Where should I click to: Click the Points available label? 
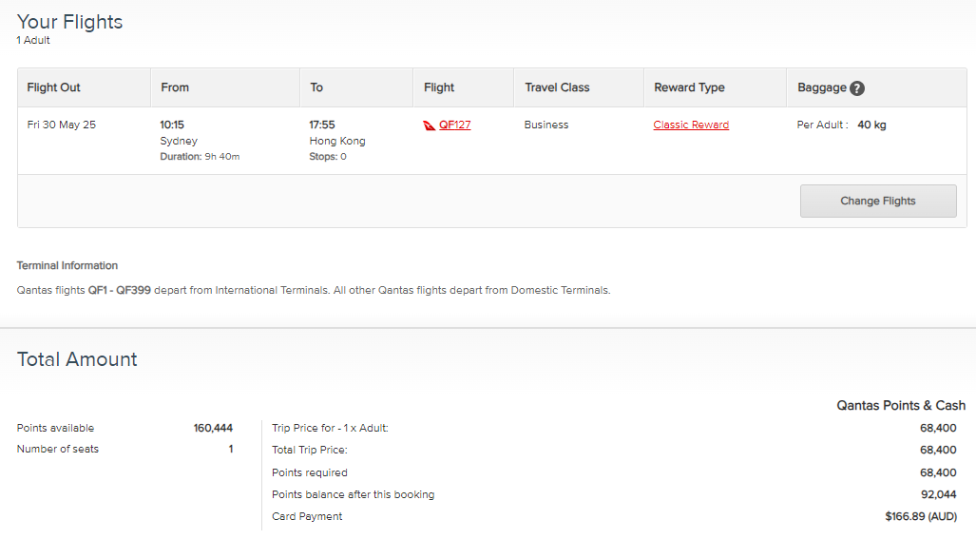pyautogui.click(x=55, y=428)
